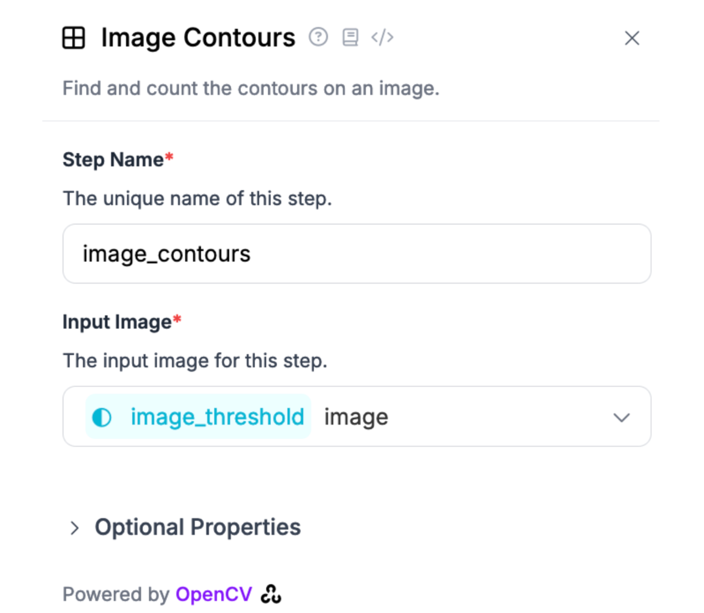Viewport: 704px width, 613px height.
Task: Open the help question mark icon
Action: click(x=318, y=37)
